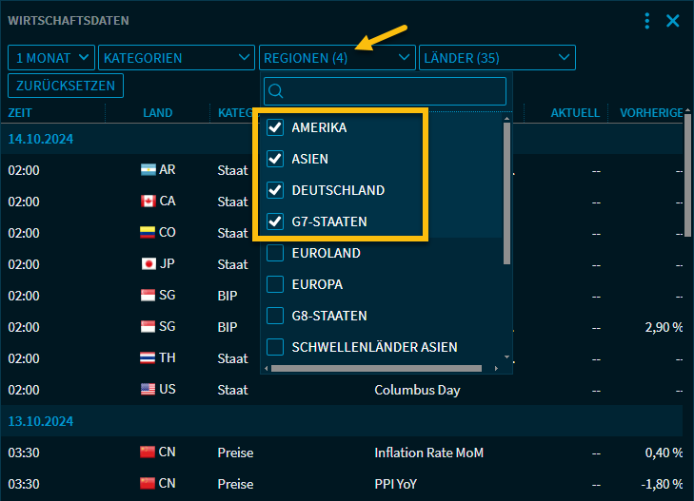This screenshot has width=694, height=501.
Task: Open the LÄNDER (35) dropdown
Action: pyautogui.click(x=497, y=58)
